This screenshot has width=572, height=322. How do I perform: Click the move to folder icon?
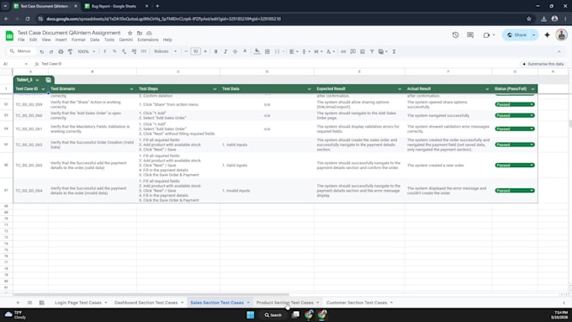[140, 33]
